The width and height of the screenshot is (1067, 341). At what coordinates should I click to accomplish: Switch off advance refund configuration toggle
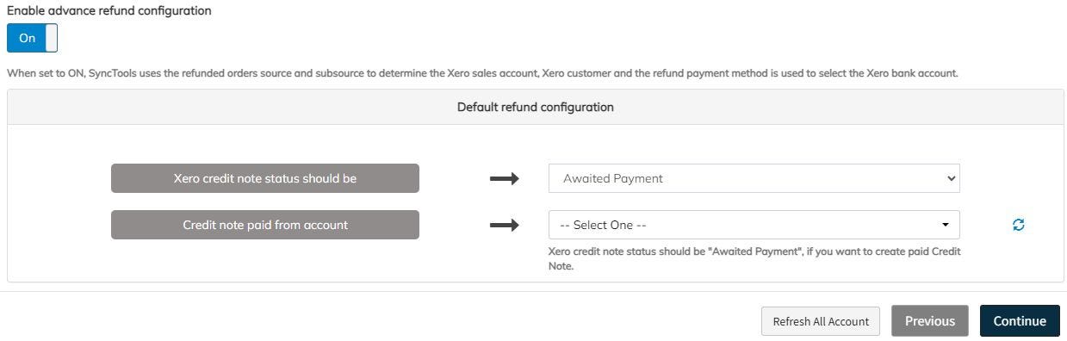32,38
